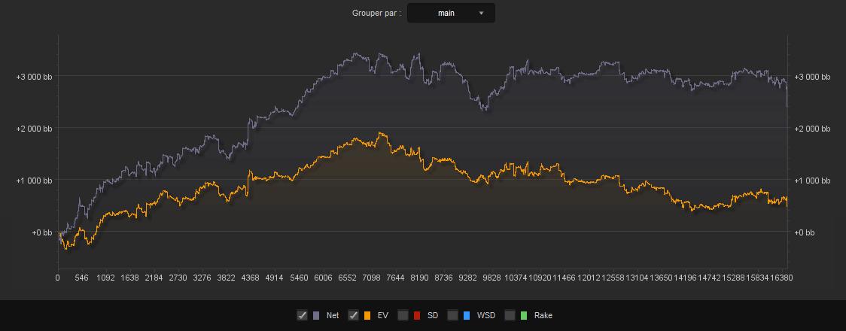Click the red SD color swatch
Viewport: 846px width, 331px height.
tap(417, 315)
